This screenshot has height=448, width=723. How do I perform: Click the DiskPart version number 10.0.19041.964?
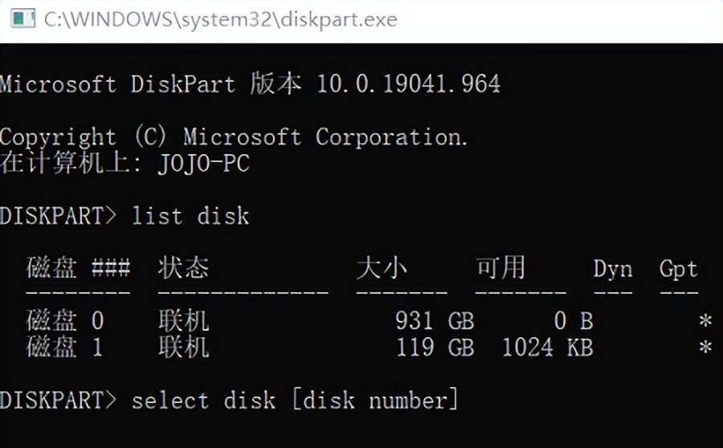click(408, 83)
